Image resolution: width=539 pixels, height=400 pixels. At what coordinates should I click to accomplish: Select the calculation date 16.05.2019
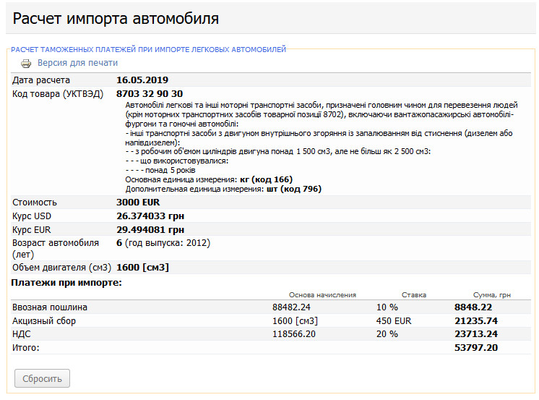point(142,80)
